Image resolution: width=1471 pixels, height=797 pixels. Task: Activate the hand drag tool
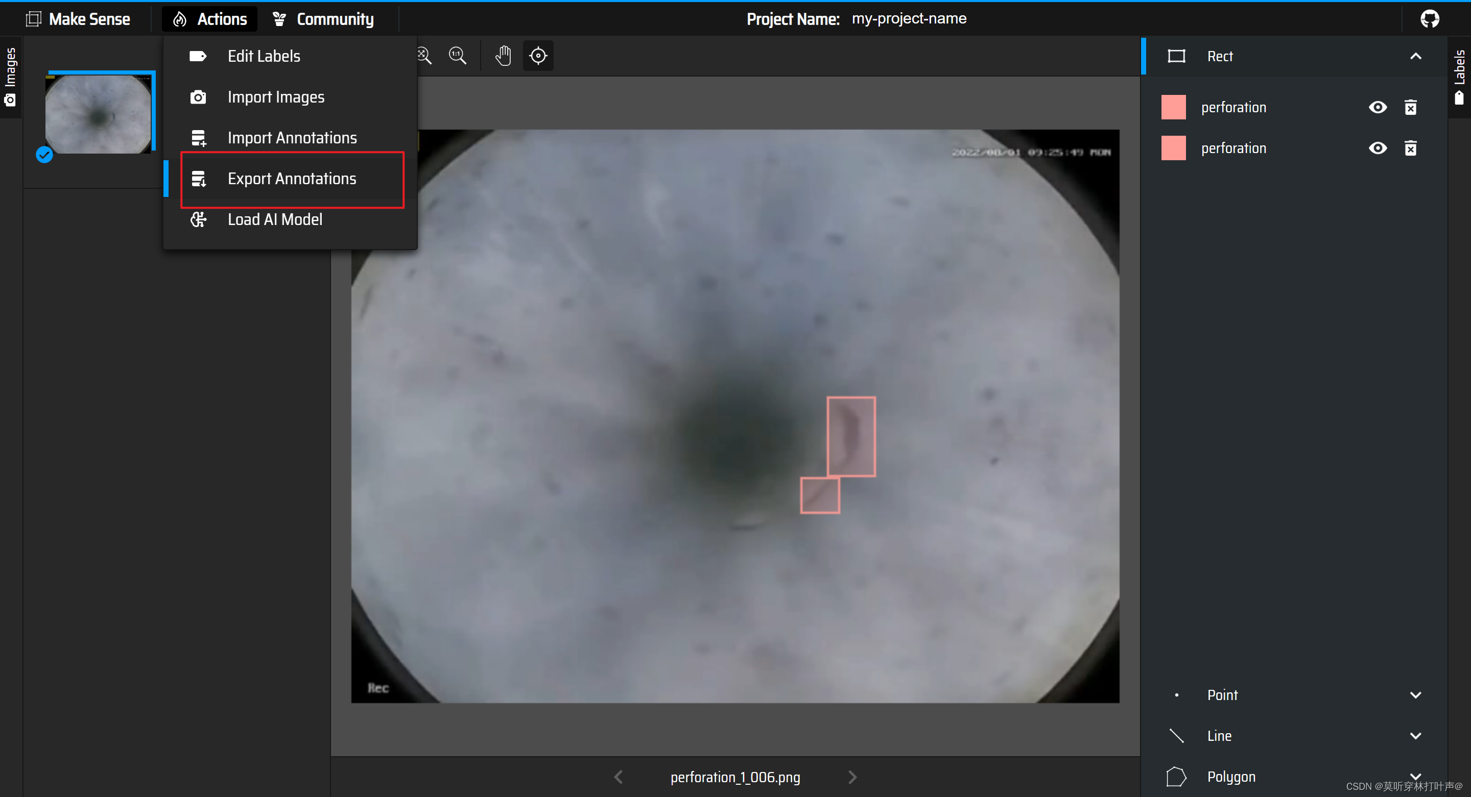pyautogui.click(x=503, y=55)
